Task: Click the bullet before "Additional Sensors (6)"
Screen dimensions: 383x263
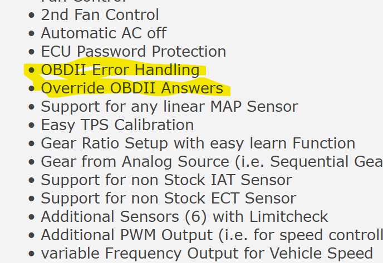Action: [31, 217]
